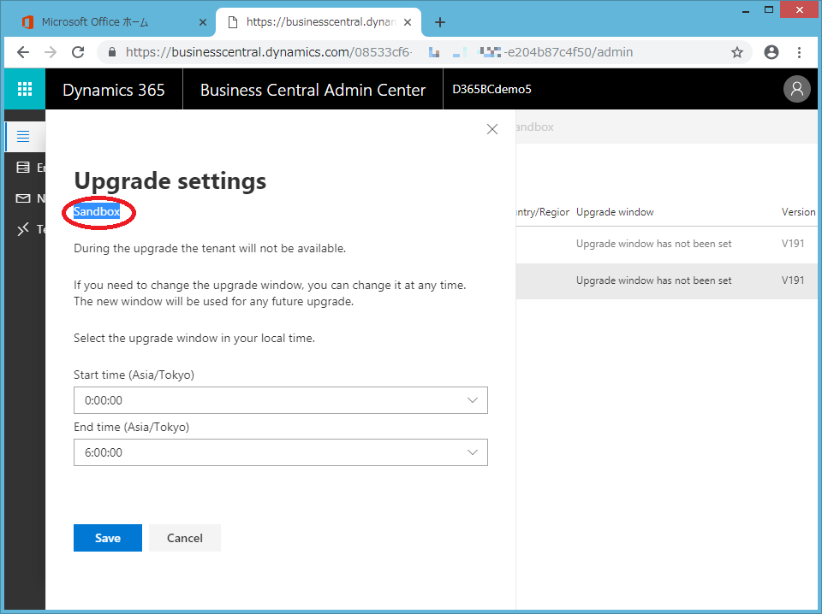The width and height of the screenshot is (822, 614).
Task: Close the Upgrade settings panel with X
Action: tap(491, 129)
